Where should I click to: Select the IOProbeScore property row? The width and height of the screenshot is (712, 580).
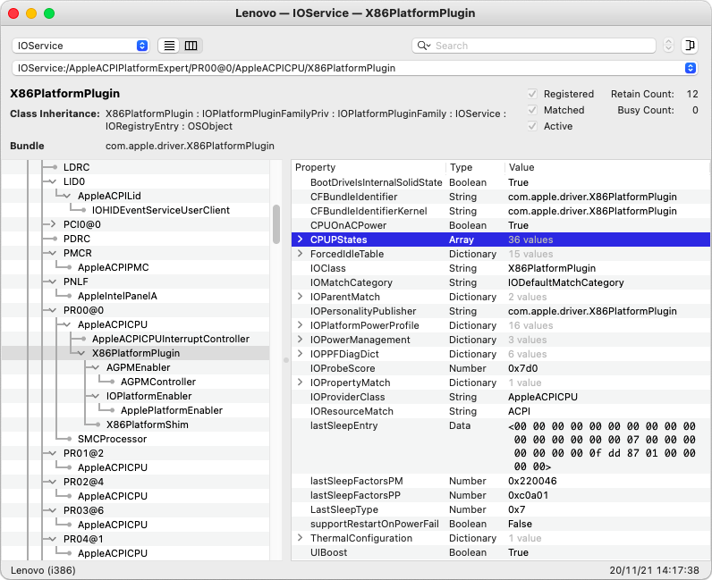pyautogui.click(x=500, y=368)
